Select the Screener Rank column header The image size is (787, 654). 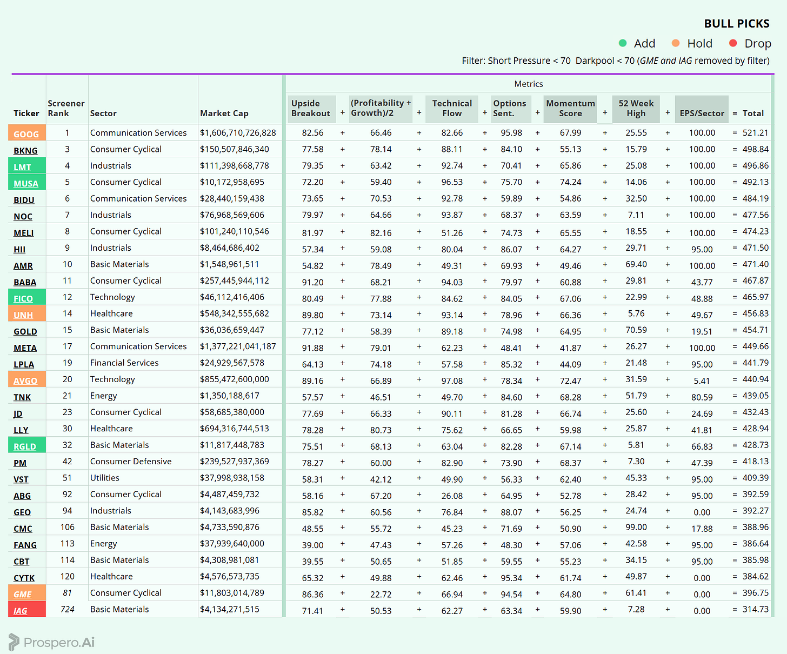66,108
